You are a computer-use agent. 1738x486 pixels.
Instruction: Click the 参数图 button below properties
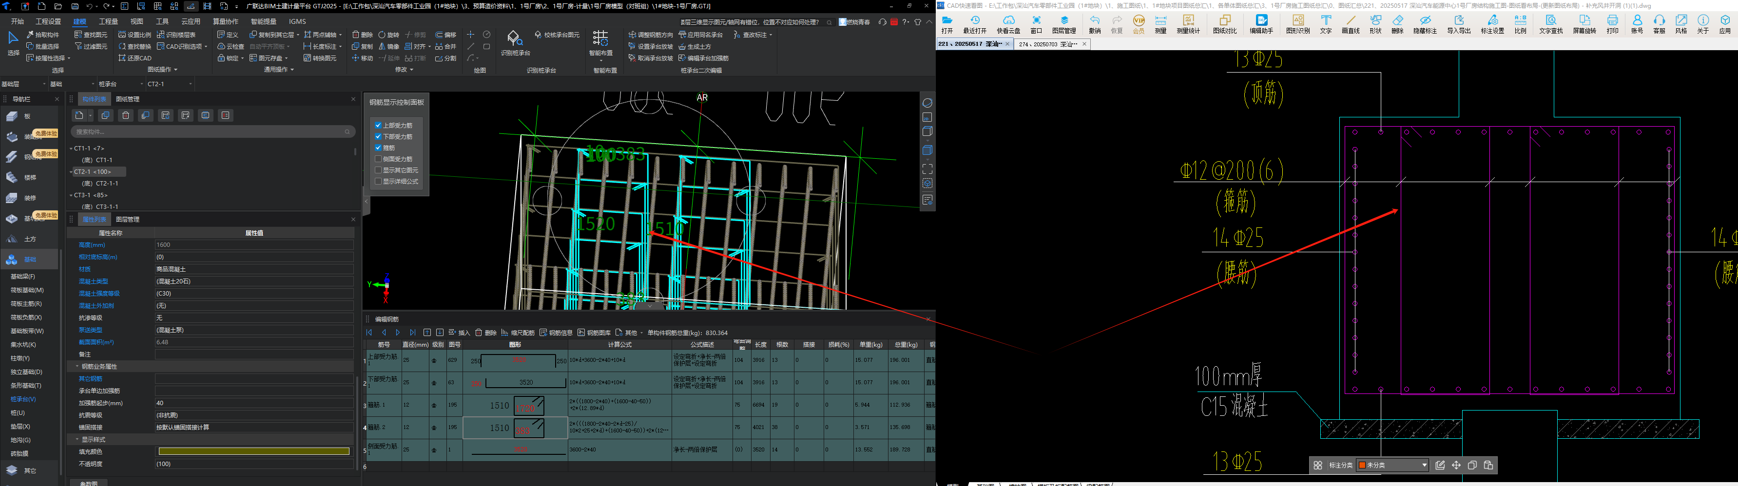[89, 483]
